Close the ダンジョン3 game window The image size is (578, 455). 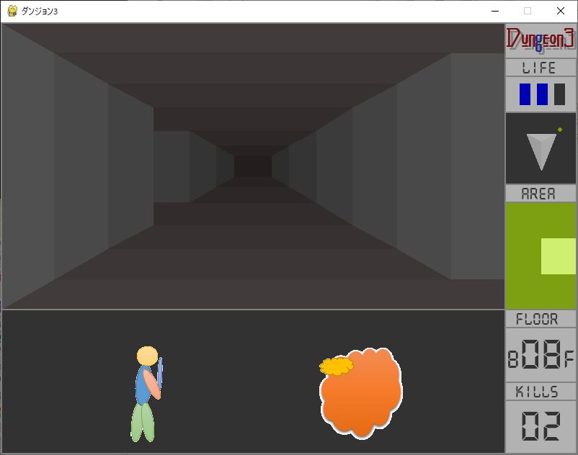click(561, 11)
